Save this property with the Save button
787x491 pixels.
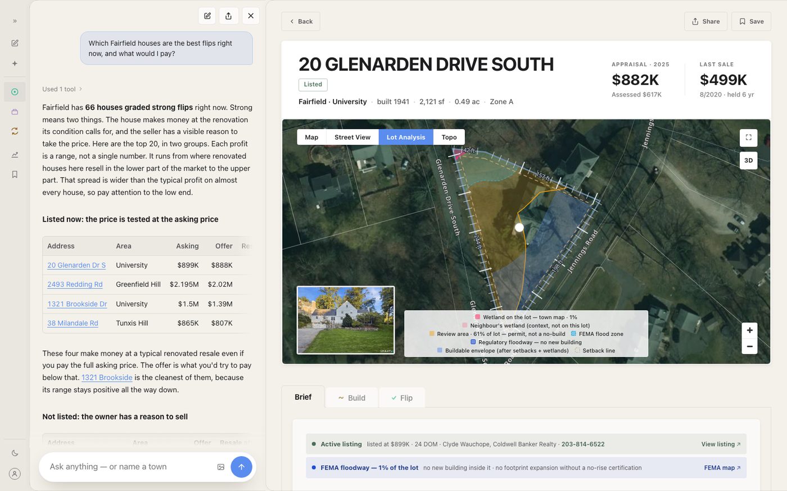pos(751,21)
